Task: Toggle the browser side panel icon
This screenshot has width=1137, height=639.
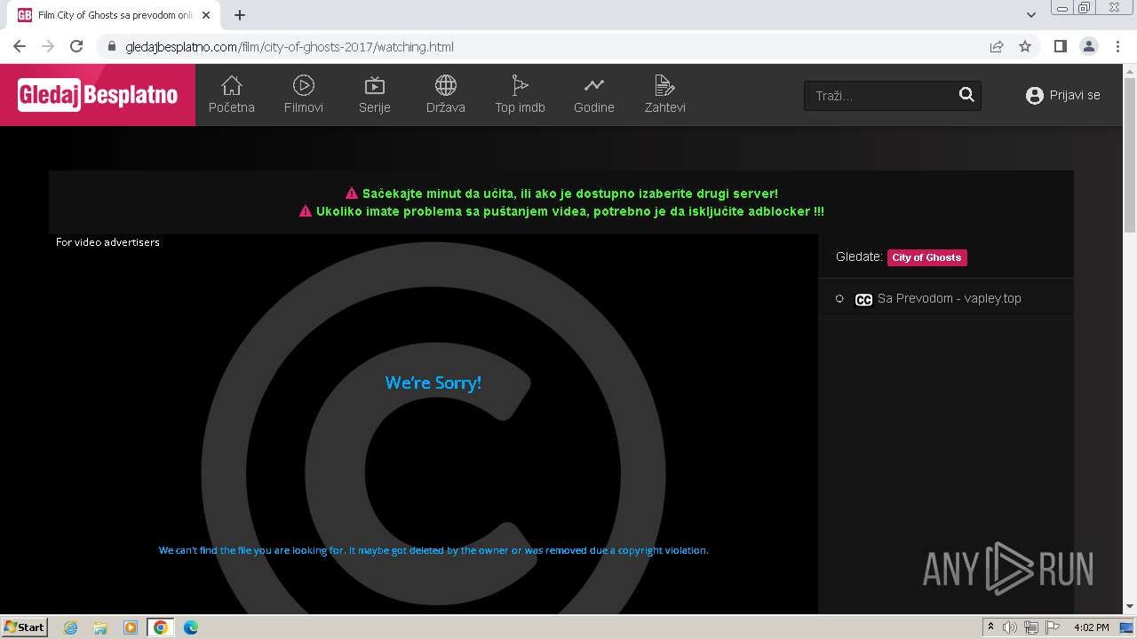Action: 1060,47
